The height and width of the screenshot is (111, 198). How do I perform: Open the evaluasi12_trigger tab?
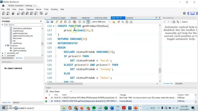[58, 18]
